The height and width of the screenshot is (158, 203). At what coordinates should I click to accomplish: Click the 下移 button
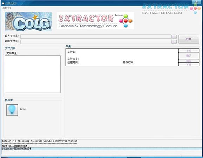tap(189, 64)
